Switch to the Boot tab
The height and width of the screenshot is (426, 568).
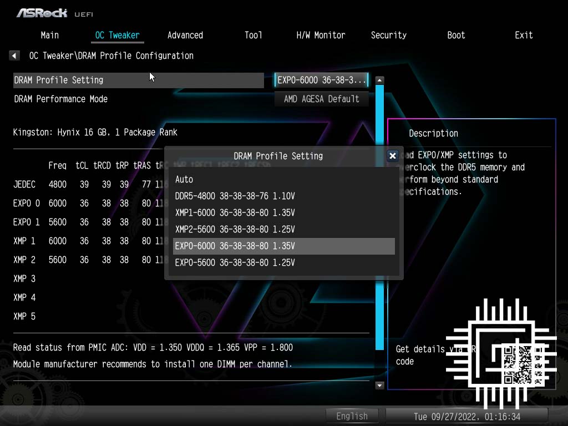coord(456,35)
